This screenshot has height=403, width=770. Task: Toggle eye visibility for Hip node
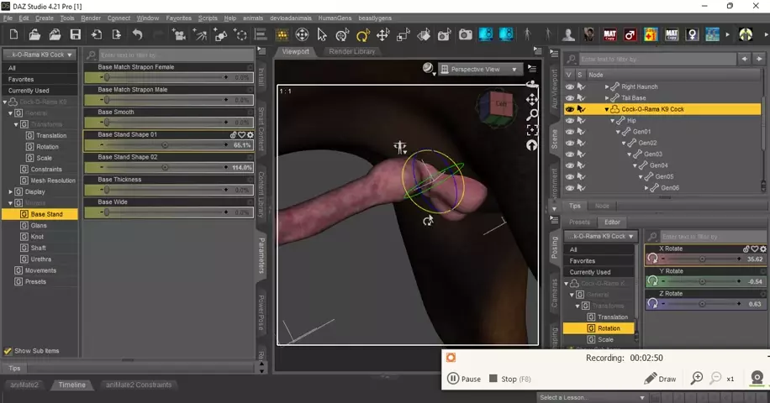pos(570,120)
